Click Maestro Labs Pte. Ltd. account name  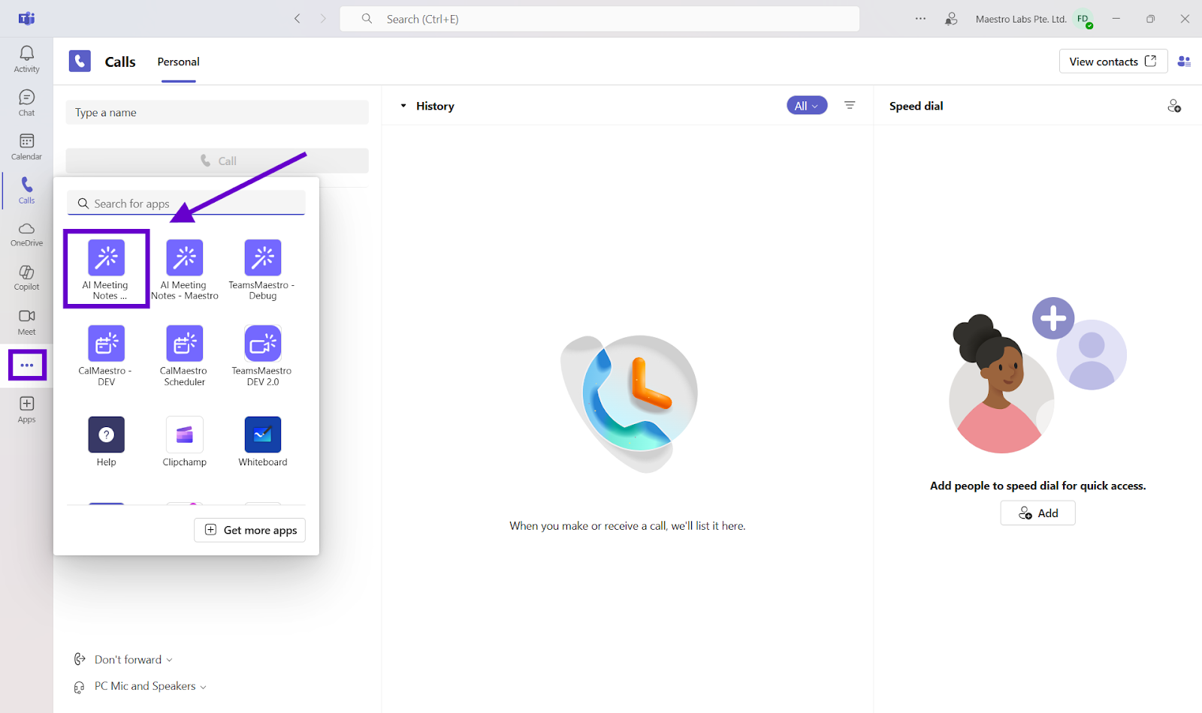coord(1021,19)
